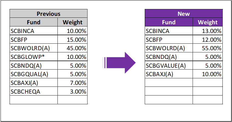Image resolution: width=232 pixels, height=122 pixels.
Task: Select the 12.00% weight cell
Action: coord(208,40)
